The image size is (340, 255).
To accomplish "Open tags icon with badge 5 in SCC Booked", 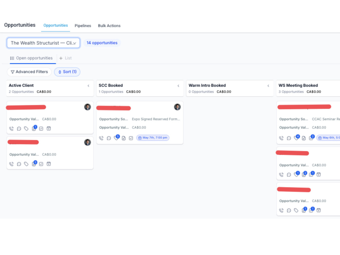I will coord(116,137).
